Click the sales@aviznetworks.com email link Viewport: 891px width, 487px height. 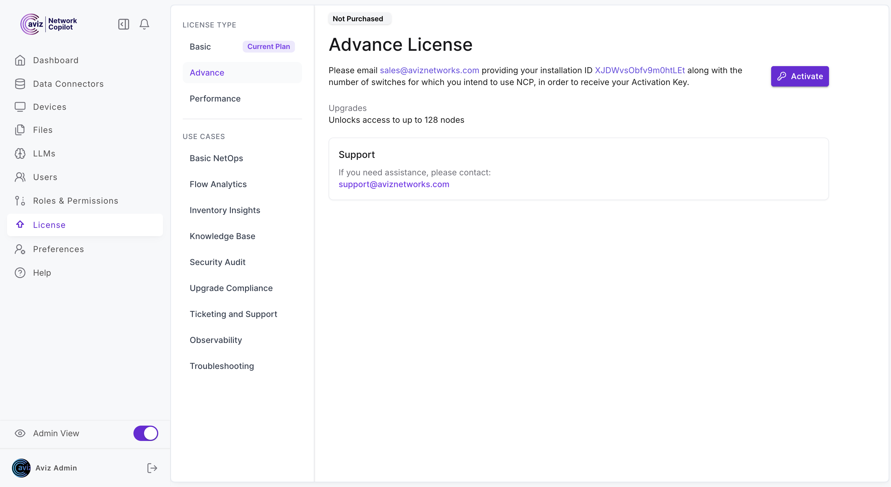[429, 70]
